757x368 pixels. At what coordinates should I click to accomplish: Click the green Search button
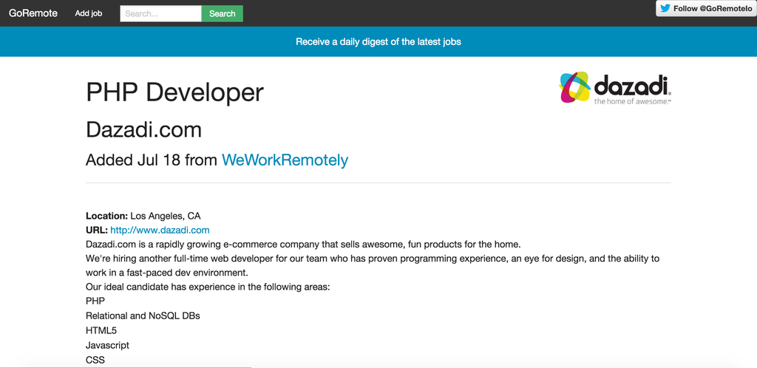[x=222, y=13]
